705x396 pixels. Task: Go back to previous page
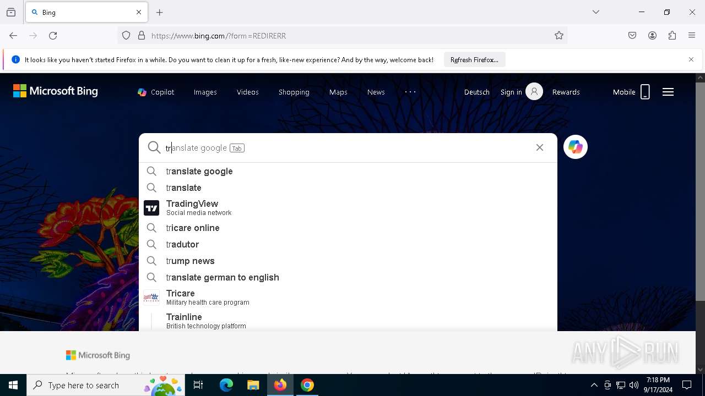click(x=13, y=36)
